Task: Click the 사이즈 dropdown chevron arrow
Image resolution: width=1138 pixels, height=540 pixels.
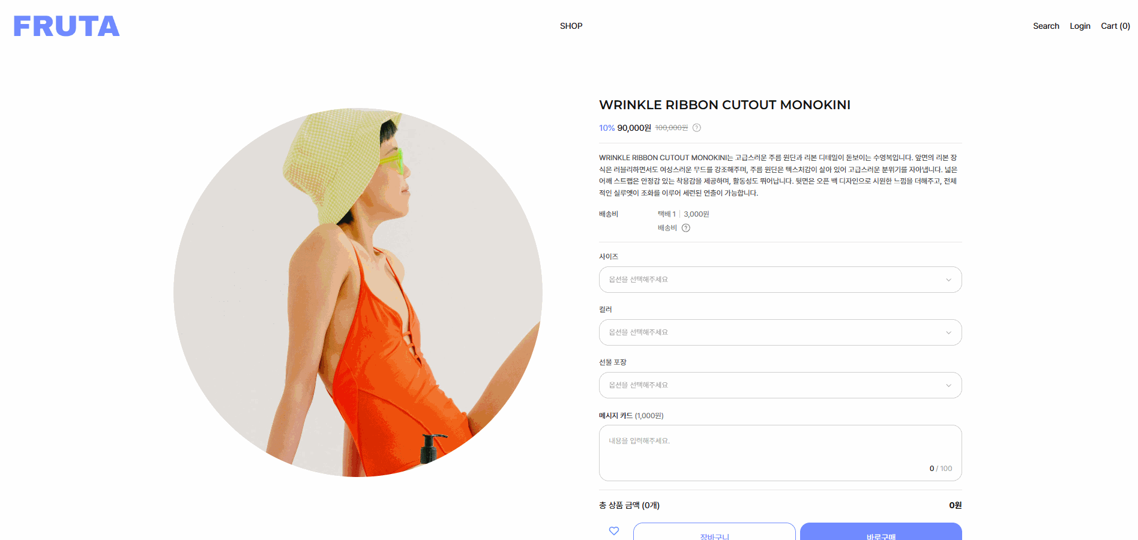Action: pyautogui.click(x=948, y=280)
